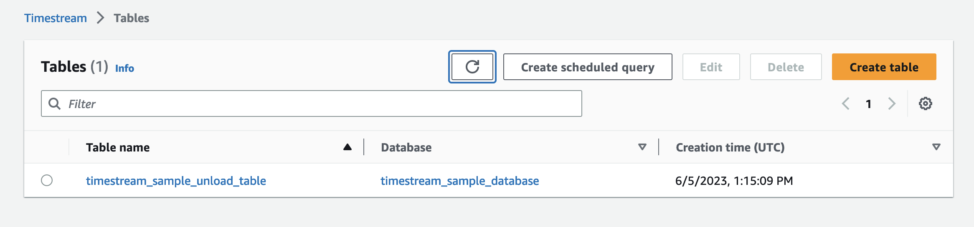Go to the next page arrow
Image resolution: width=974 pixels, height=227 pixels.
click(892, 103)
